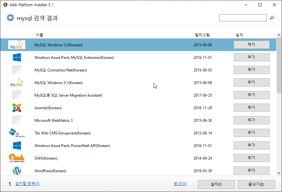Open the 설치할 항목(T) link

[x=27, y=184]
